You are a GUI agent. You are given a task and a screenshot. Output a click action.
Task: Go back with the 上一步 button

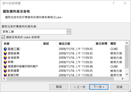(80, 87)
